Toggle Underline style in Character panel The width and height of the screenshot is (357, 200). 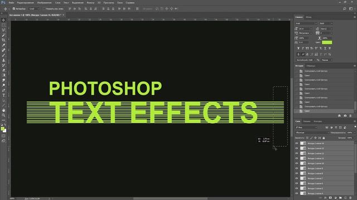(325, 48)
